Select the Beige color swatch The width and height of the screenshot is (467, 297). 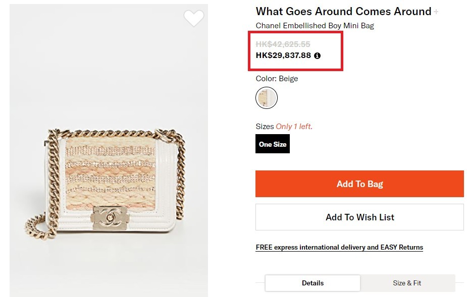[267, 98]
